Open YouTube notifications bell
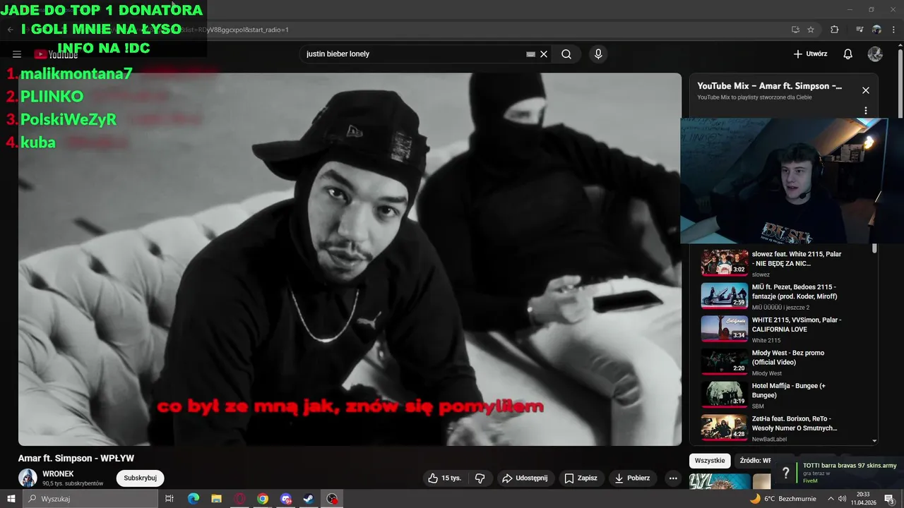The height and width of the screenshot is (508, 904). point(848,54)
